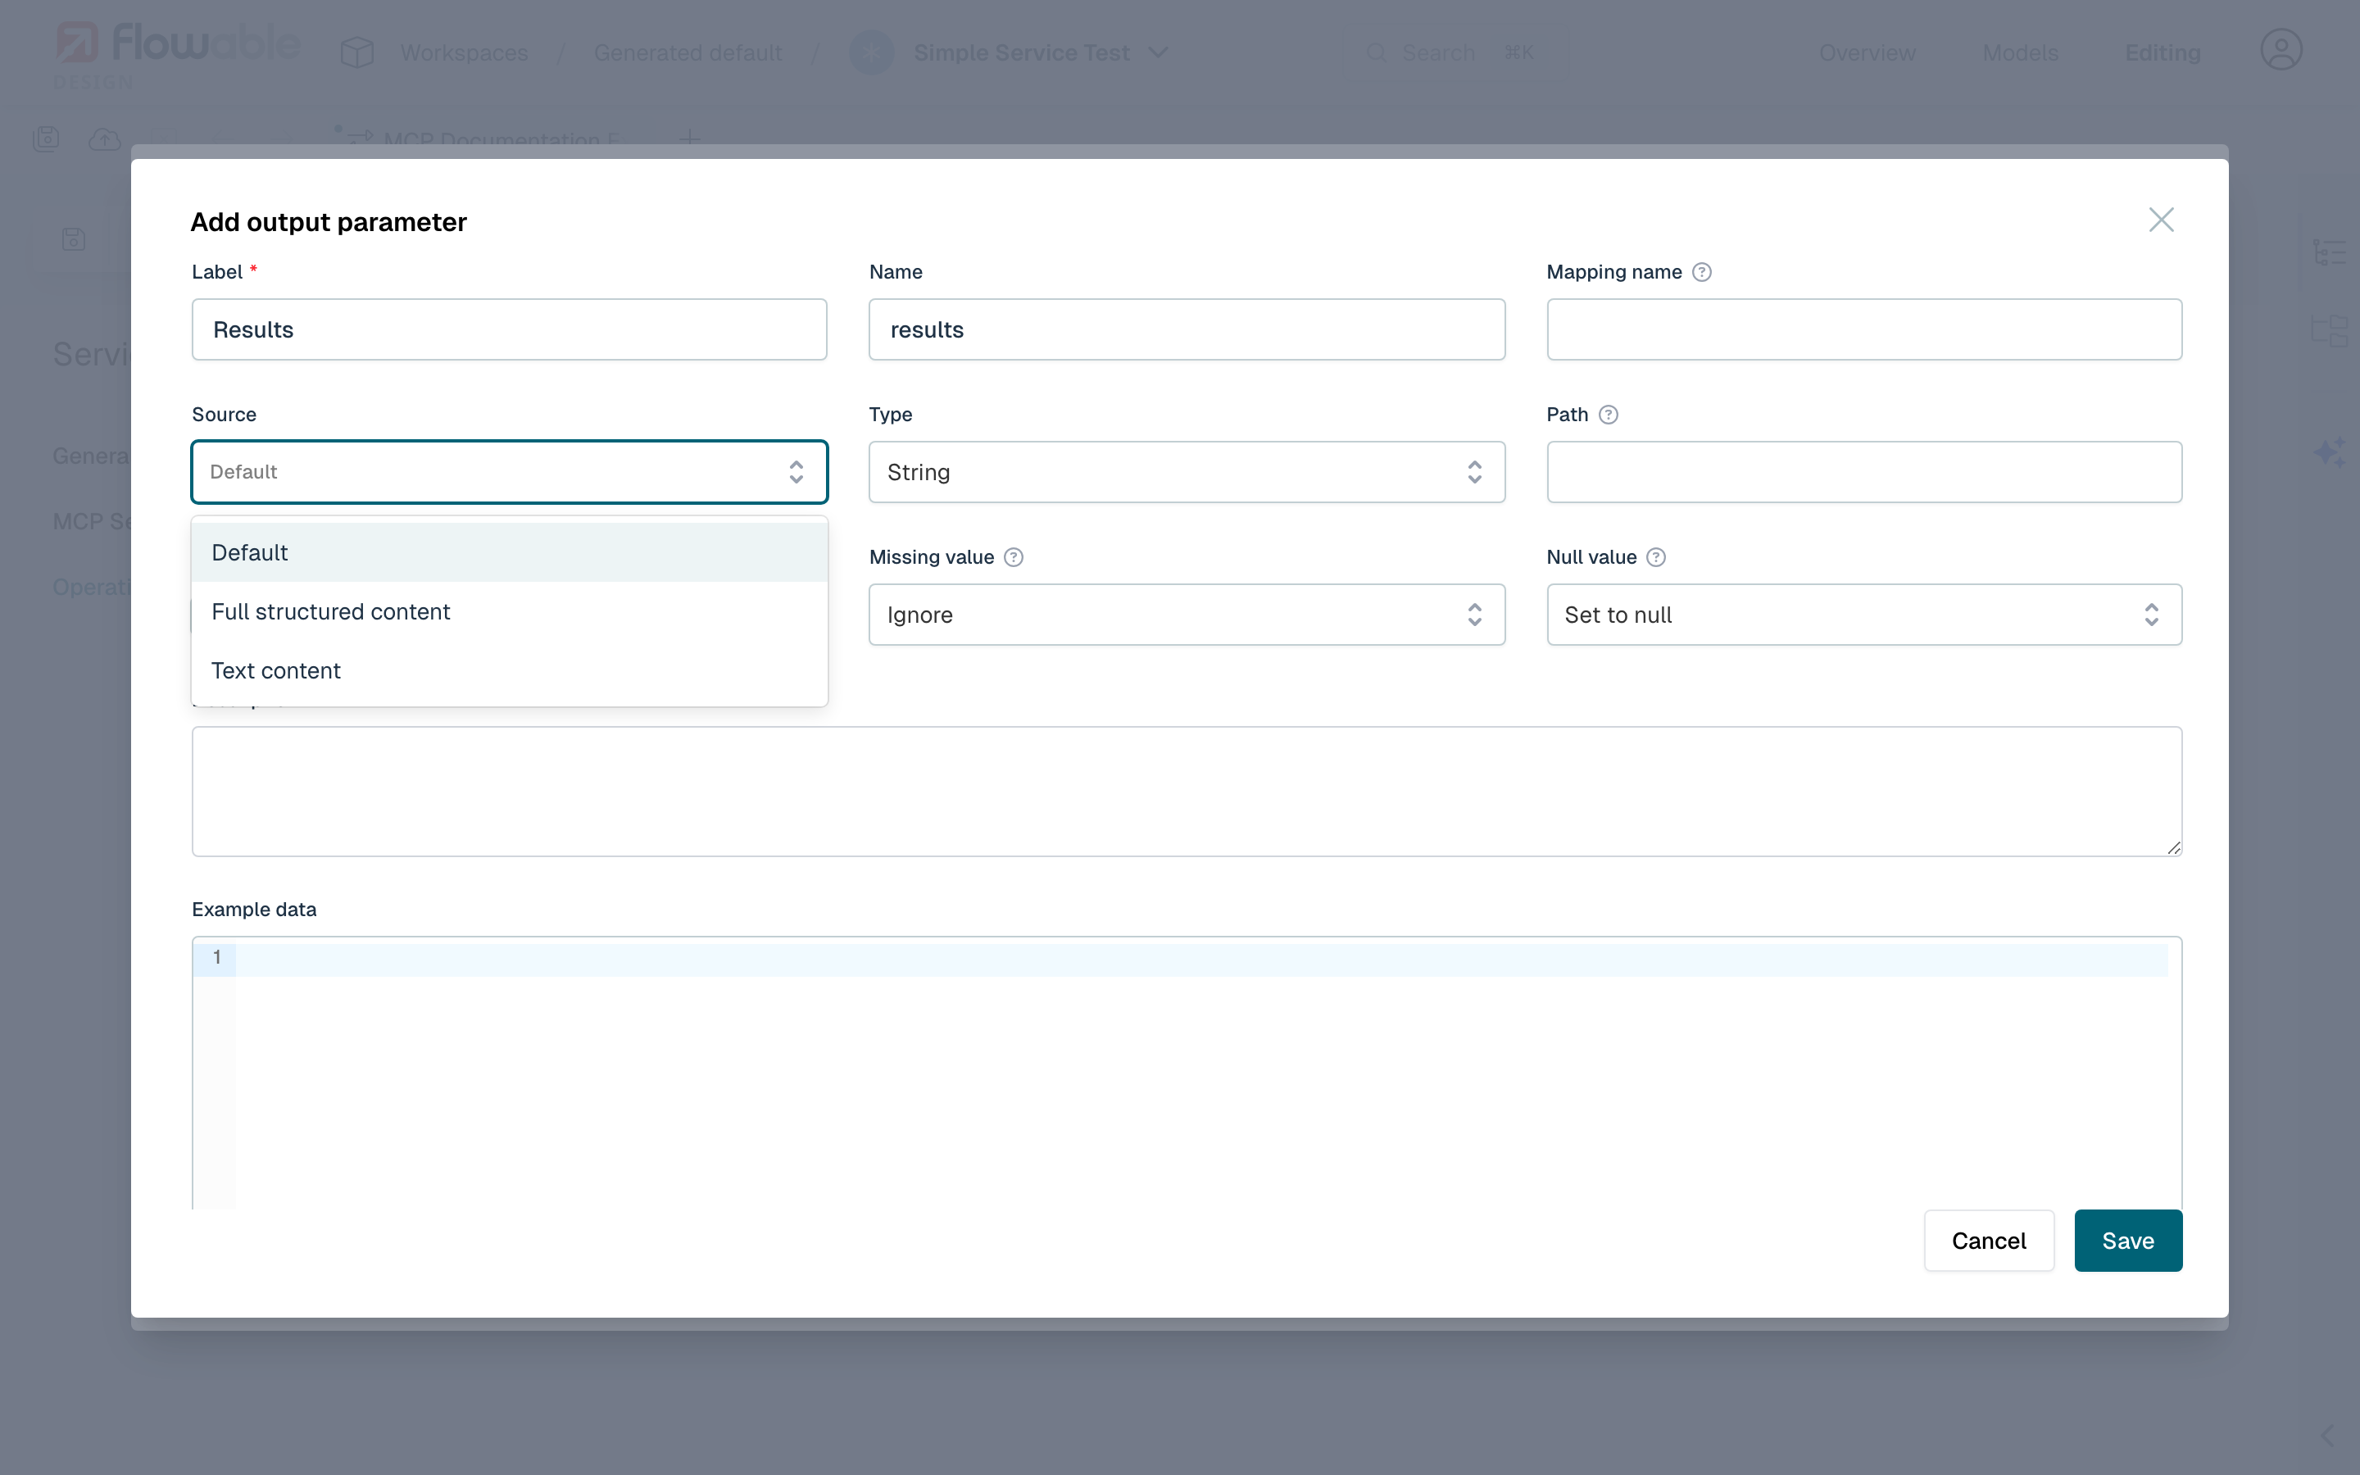Click into the Path input field

click(x=1863, y=472)
